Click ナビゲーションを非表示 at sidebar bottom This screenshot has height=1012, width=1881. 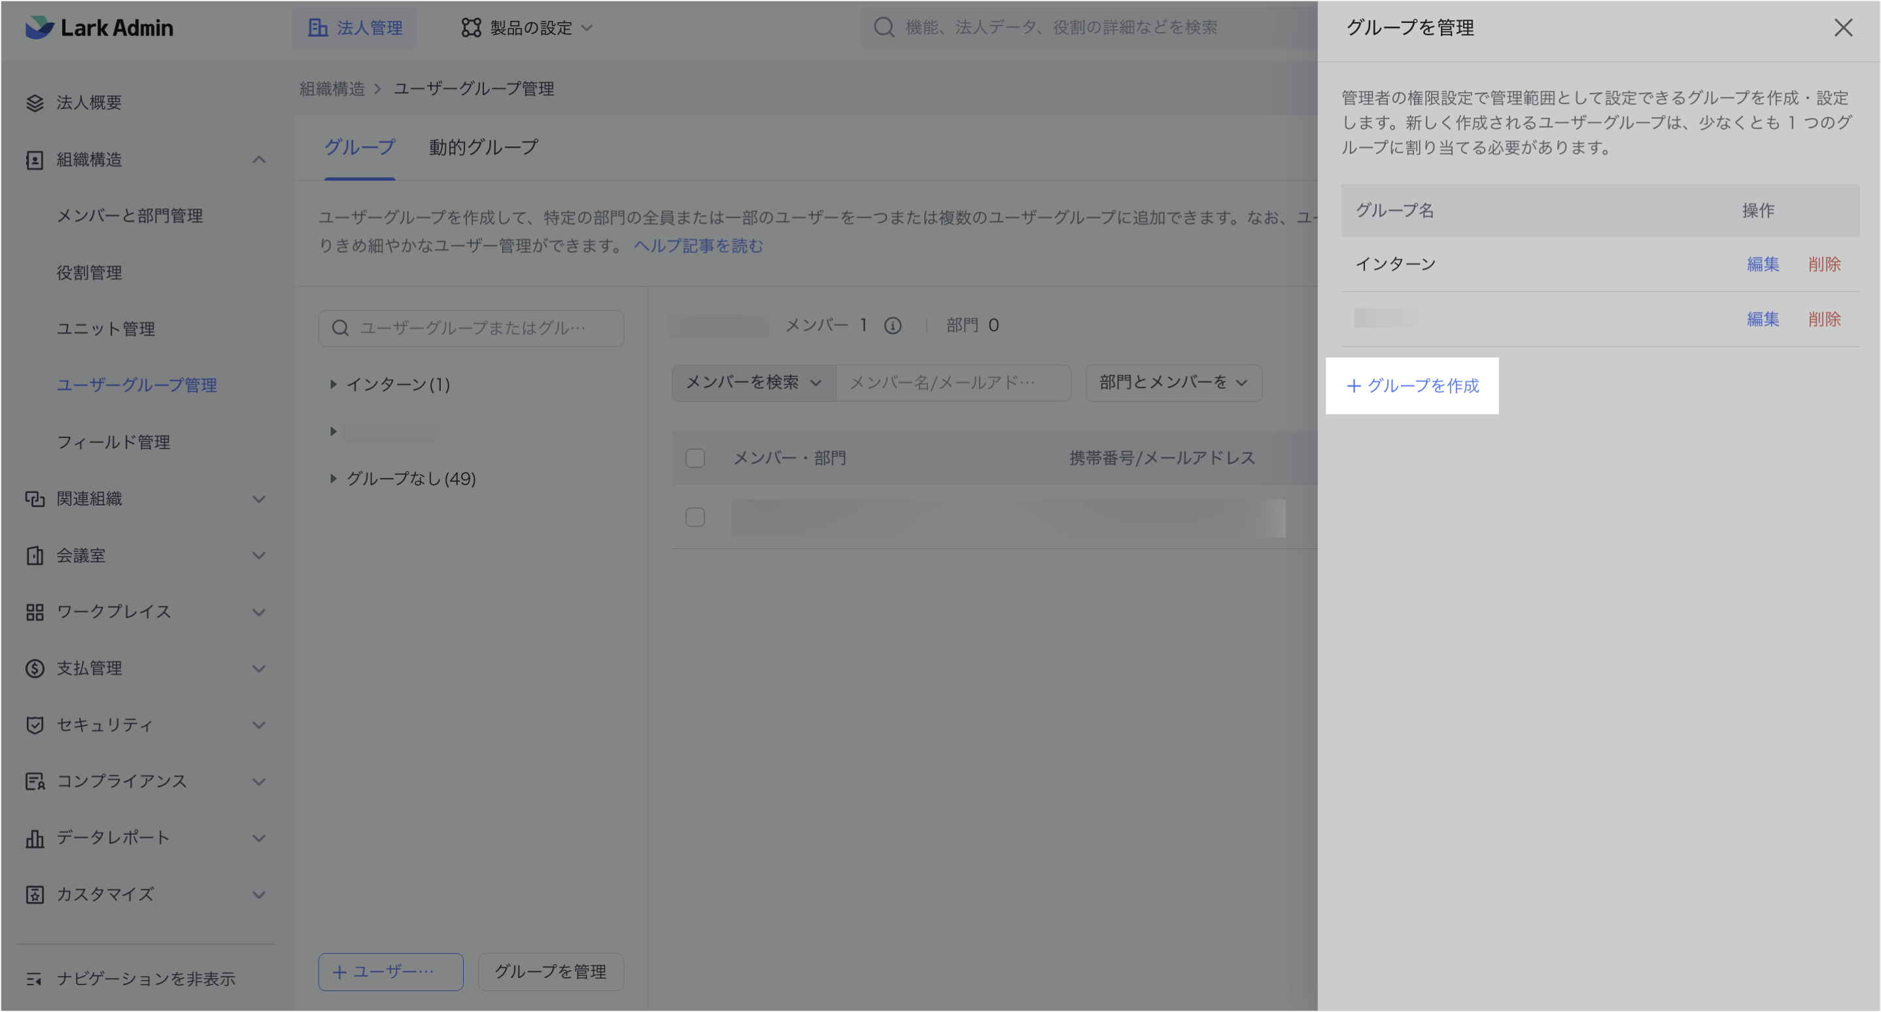146,980
